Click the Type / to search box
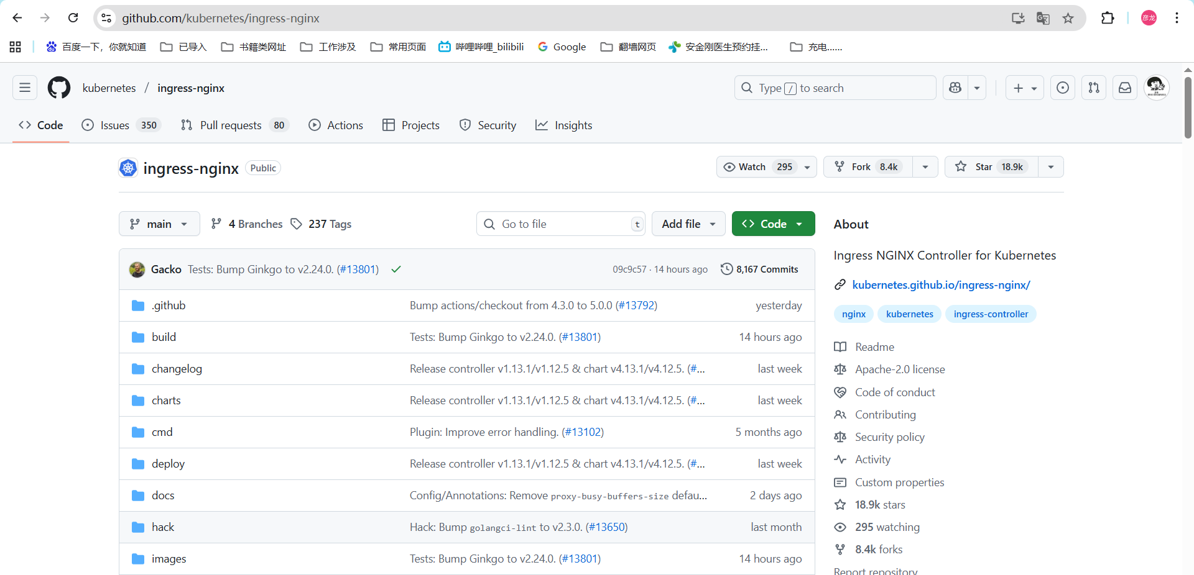The height and width of the screenshot is (575, 1194). tap(835, 88)
